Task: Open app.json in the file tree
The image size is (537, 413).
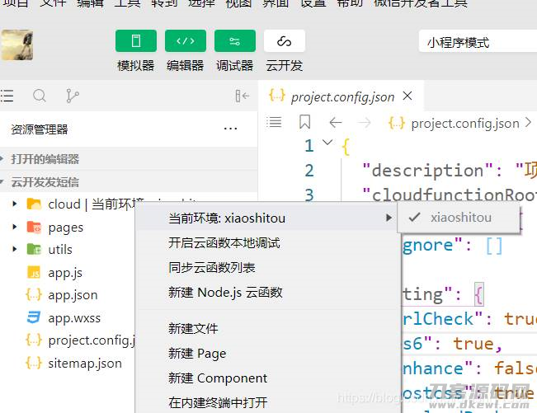Action: pyautogui.click(x=73, y=295)
